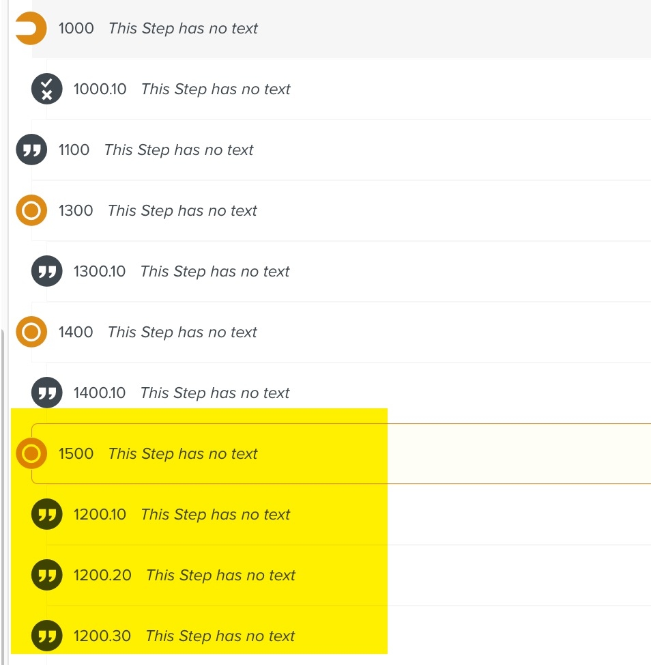This screenshot has height=665, width=651.
Task: Click the quote icon for step 1200.10
Action: click(46, 515)
